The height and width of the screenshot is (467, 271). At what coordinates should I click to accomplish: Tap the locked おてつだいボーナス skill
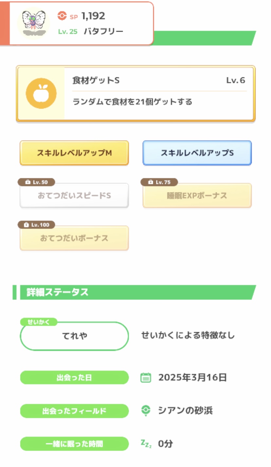[x=74, y=238]
